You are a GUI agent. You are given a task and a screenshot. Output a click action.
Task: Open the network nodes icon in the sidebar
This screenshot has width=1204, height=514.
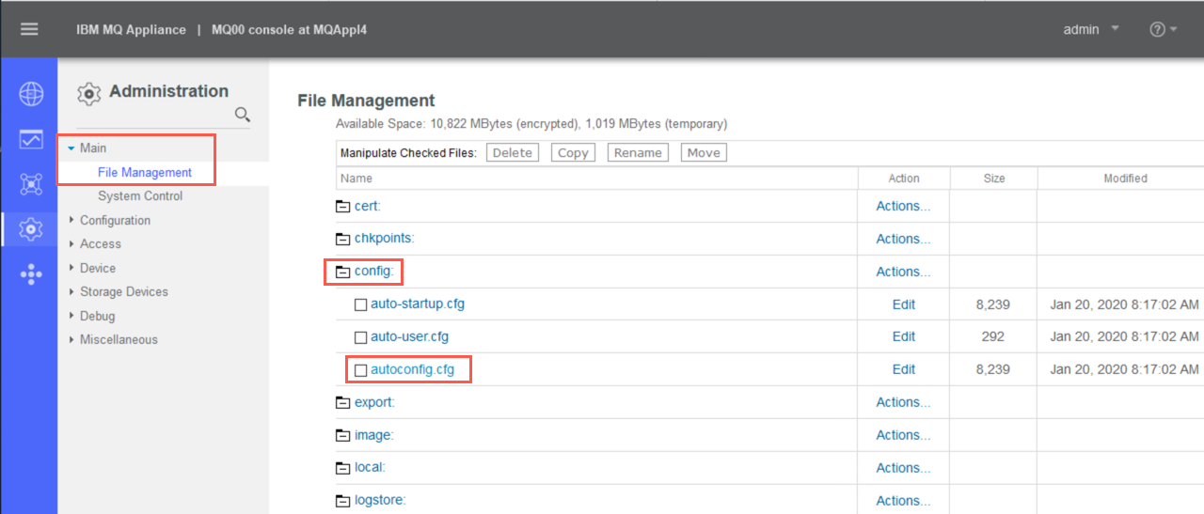coord(31,184)
